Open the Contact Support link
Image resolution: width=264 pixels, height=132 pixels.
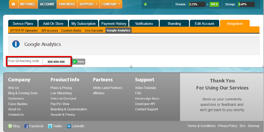146,109
